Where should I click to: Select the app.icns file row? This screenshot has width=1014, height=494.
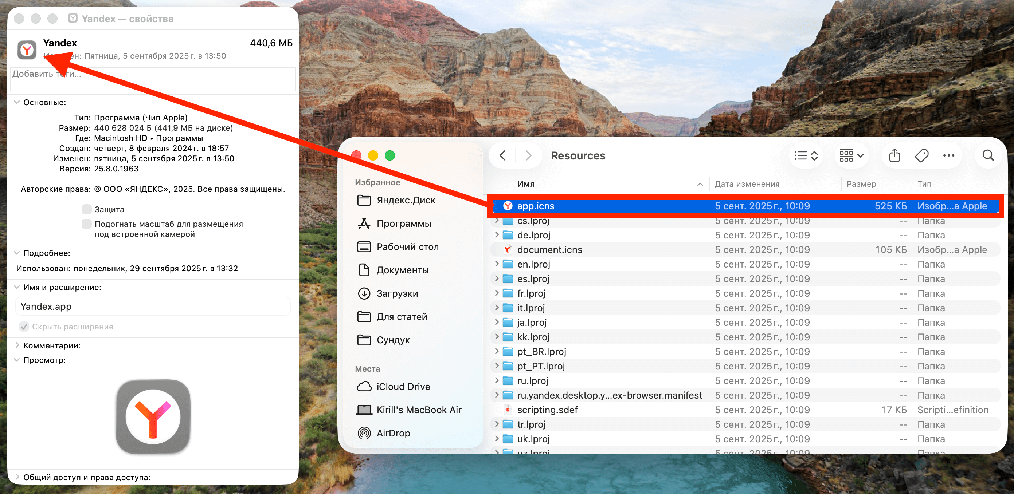click(x=745, y=206)
